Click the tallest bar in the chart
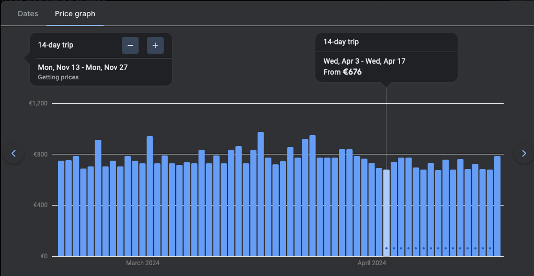 point(260,194)
